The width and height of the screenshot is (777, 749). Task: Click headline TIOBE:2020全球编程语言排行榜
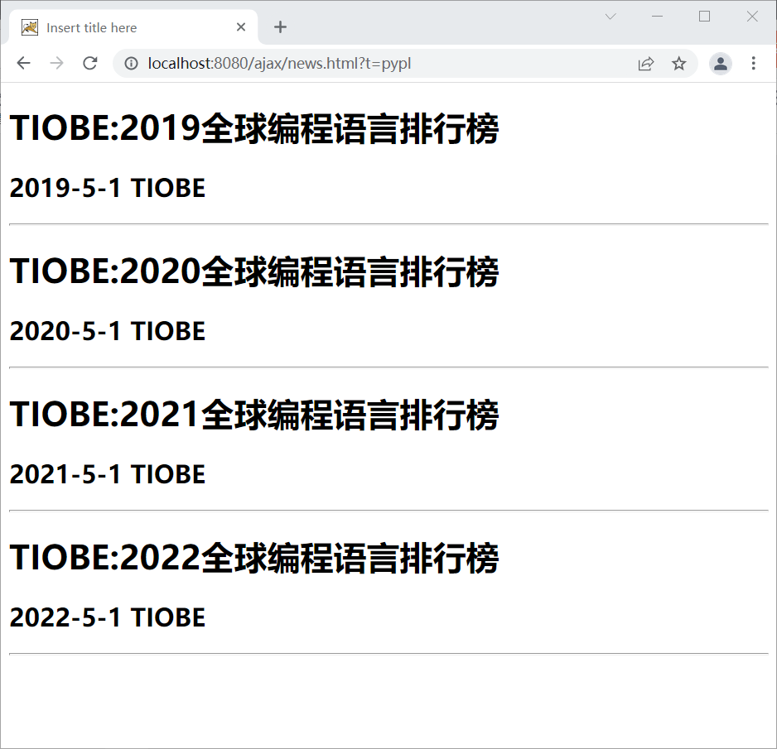[x=253, y=271]
